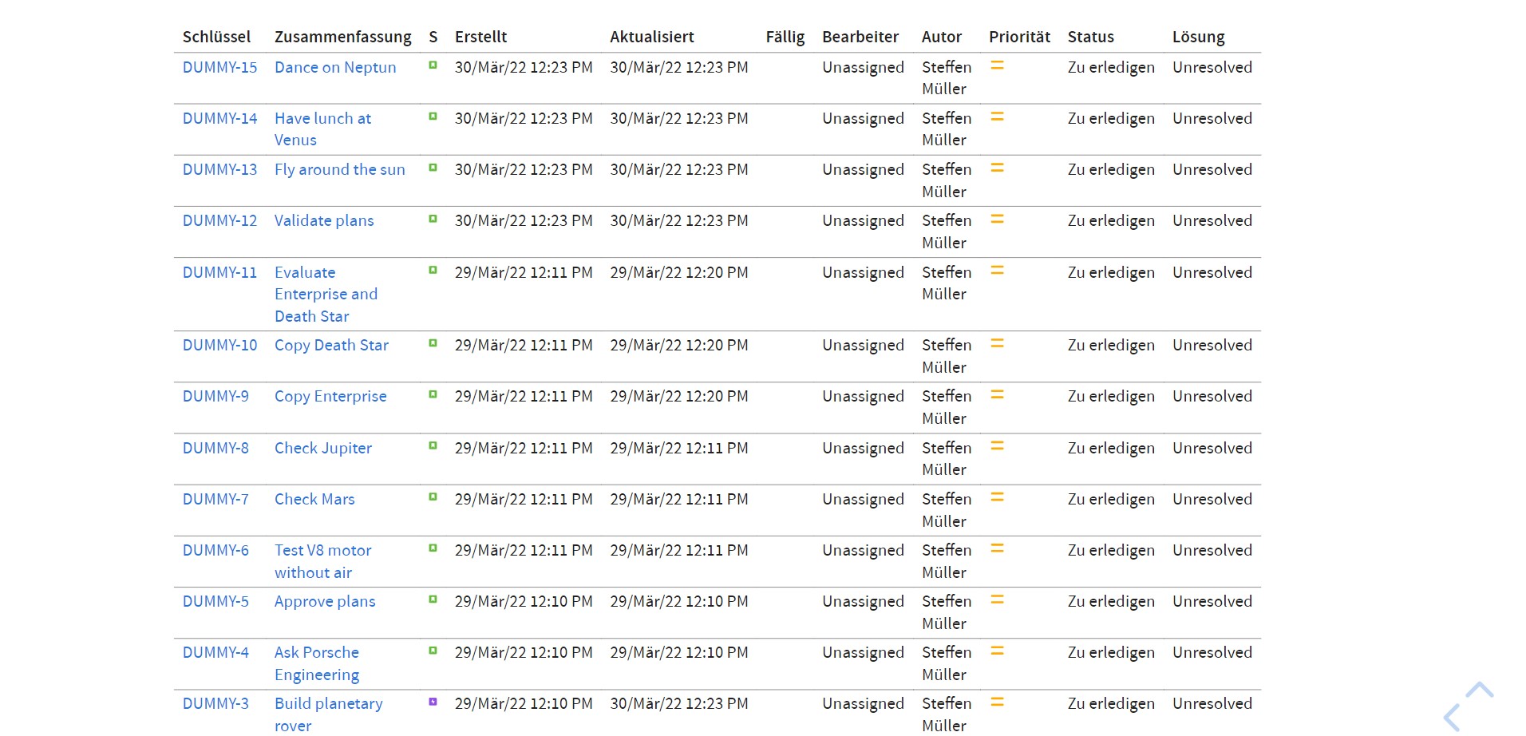This screenshot has height=736, width=1526.
Task: Open Evaluate Enterprise and Death Star
Action: tap(326, 294)
